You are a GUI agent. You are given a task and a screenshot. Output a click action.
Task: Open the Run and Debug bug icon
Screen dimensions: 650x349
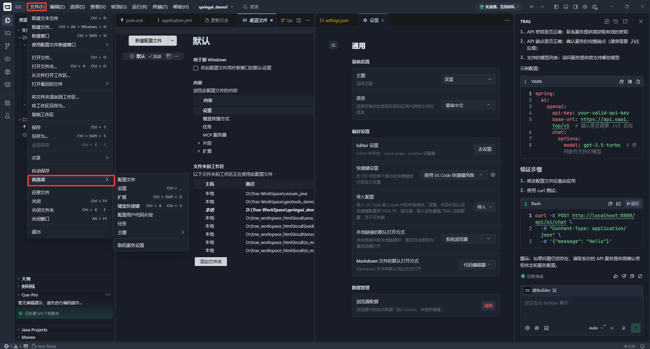[7, 72]
